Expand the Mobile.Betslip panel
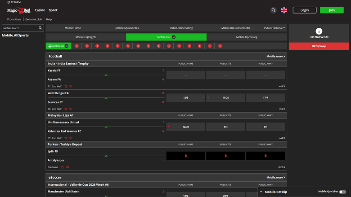 [275, 192]
